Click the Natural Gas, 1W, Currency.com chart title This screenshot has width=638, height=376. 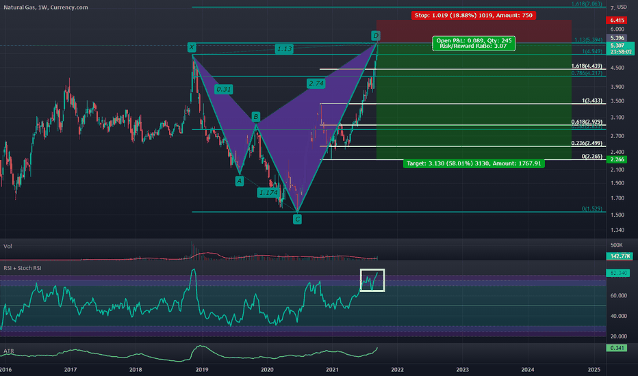46,8
